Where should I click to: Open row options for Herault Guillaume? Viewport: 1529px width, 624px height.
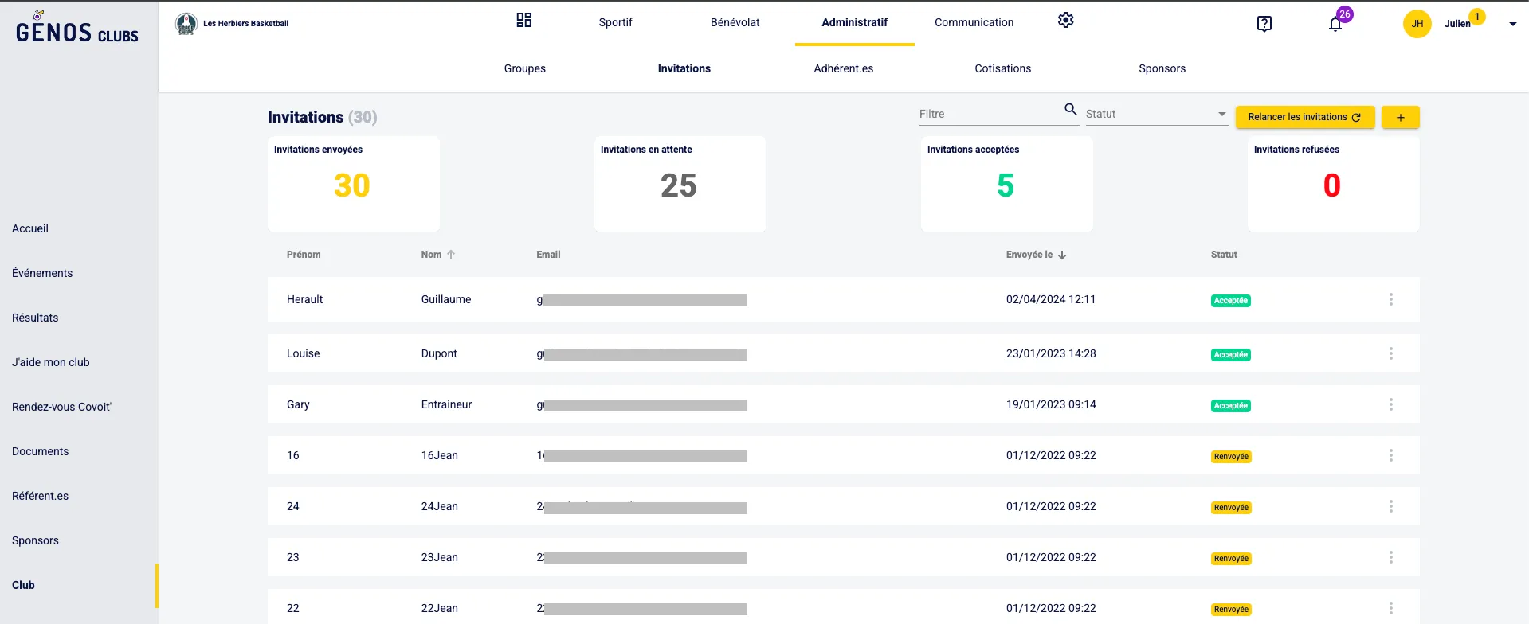tap(1390, 299)
